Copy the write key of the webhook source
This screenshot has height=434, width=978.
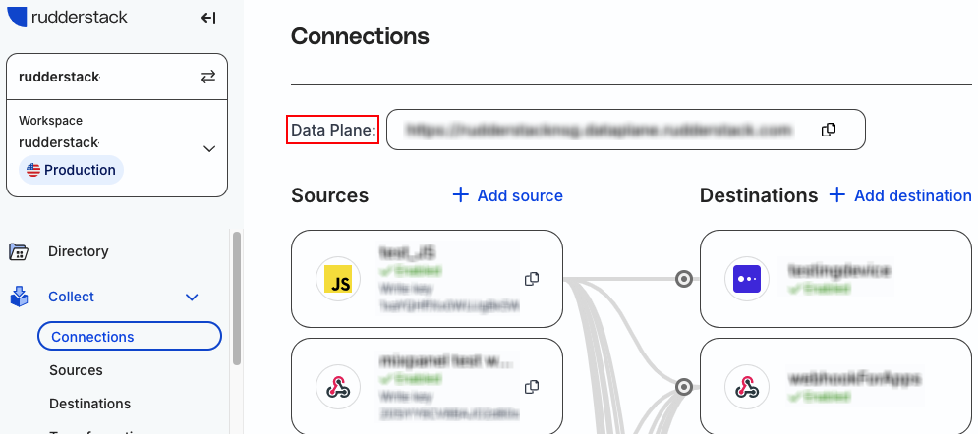532,387
